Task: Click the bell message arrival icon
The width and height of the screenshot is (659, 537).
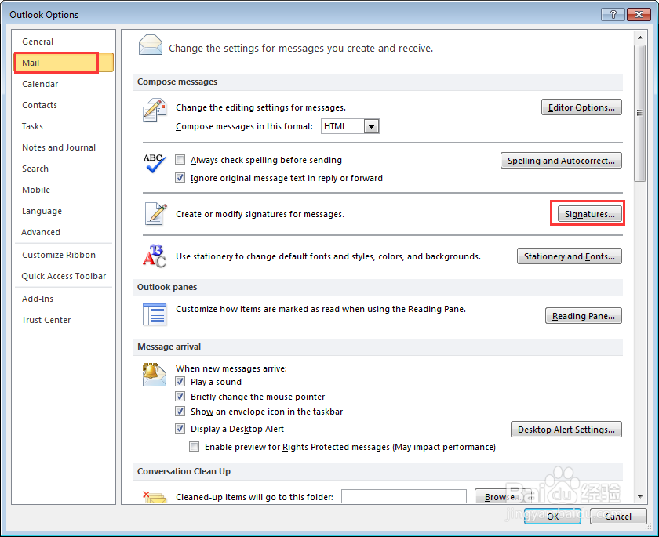Action: (x=154, y=374)
